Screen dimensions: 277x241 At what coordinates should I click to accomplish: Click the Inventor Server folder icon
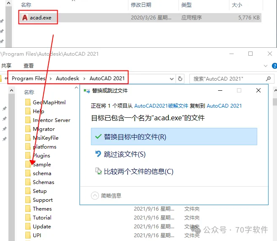tap(28, 120)
